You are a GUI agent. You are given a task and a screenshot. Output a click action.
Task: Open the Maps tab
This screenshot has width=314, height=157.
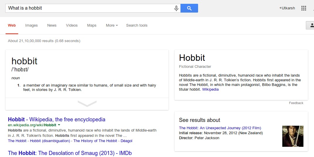click(x=92, y=25)
